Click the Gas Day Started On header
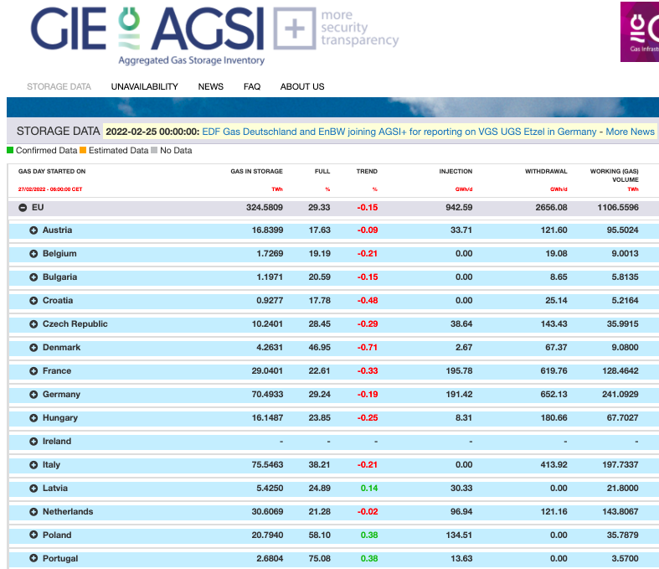659x569 pixels. click(52, 171)
